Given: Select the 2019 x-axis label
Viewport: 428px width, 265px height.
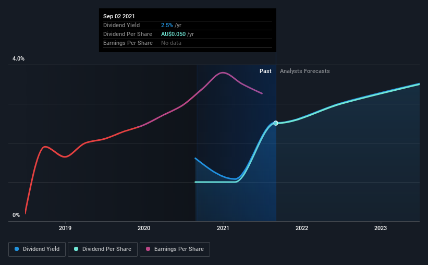Looking at the screenshot, I should pyautogui.click(x=65, y=228).
